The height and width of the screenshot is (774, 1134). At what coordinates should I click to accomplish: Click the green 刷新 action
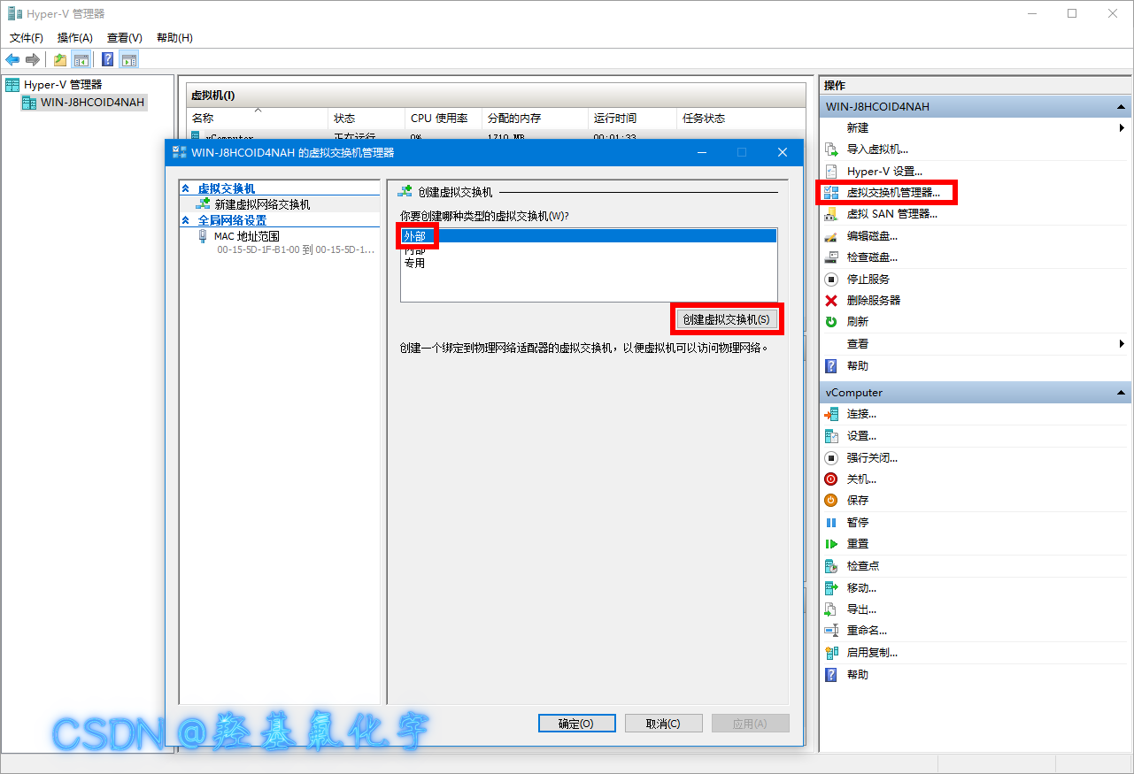(x=830, y=322)
